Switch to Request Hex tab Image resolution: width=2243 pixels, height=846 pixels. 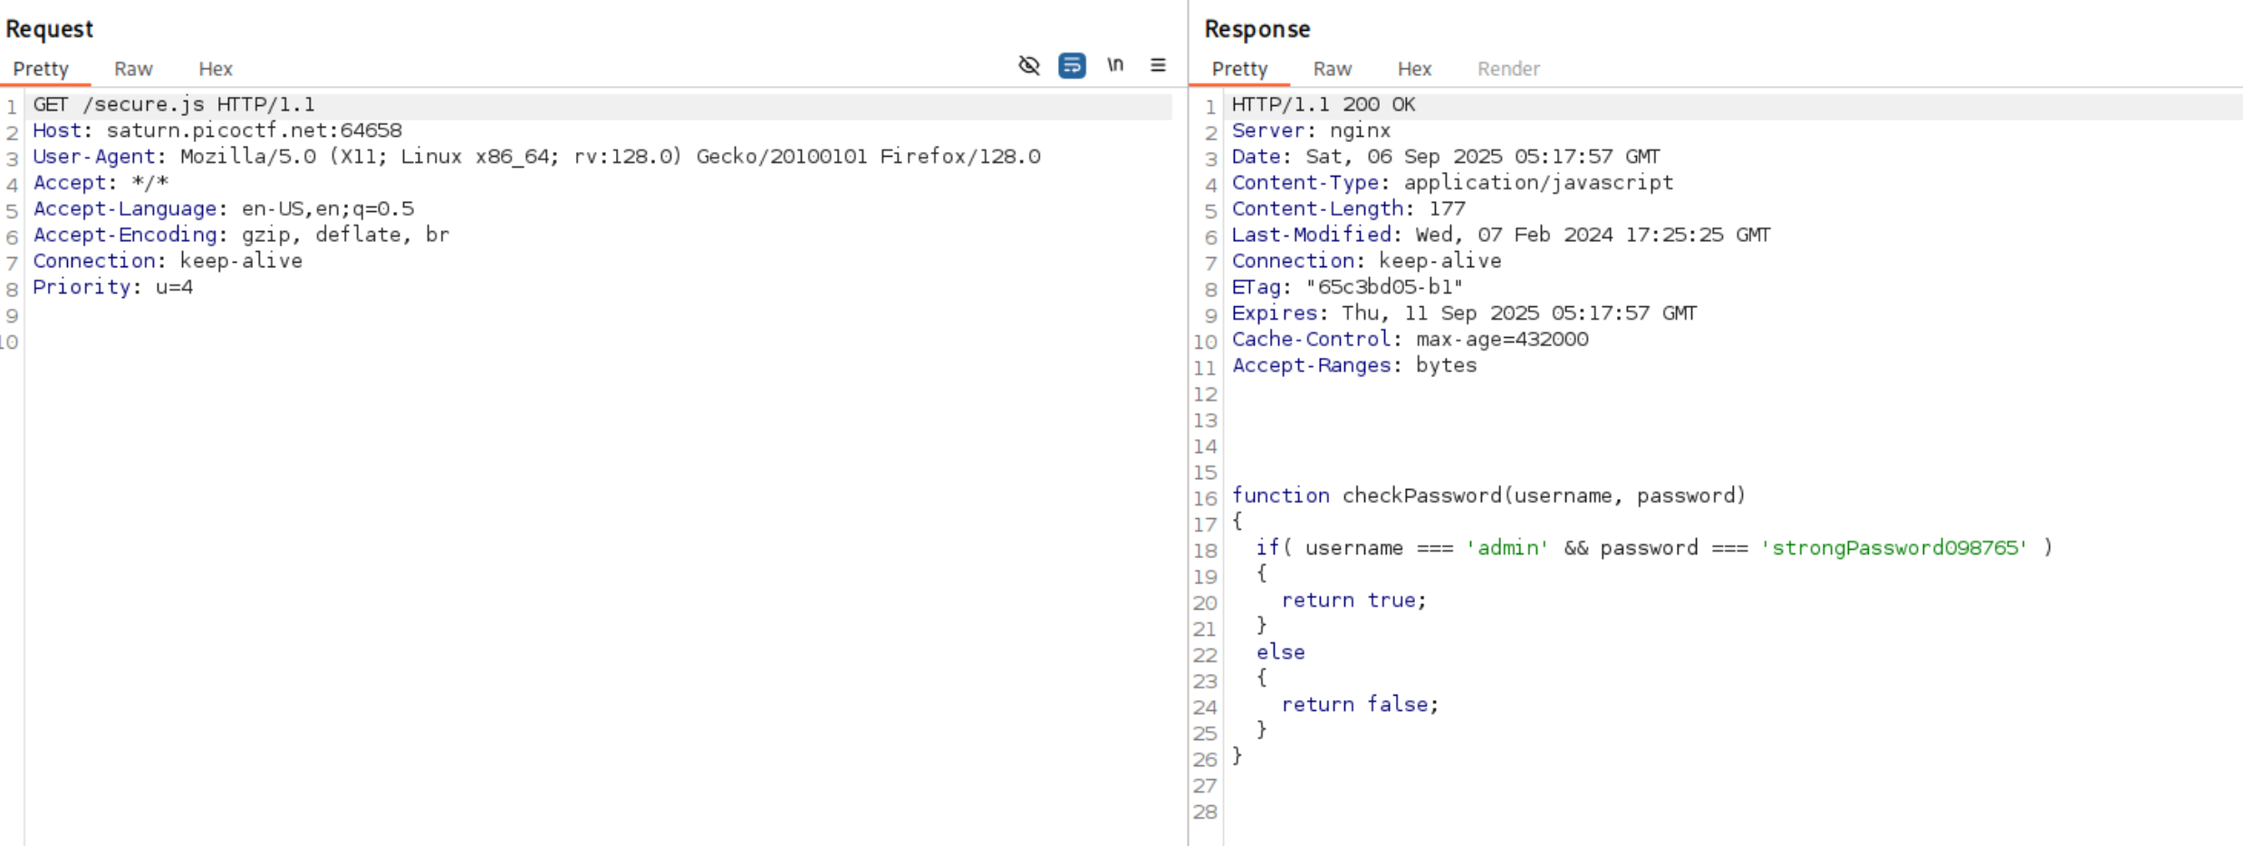[216, 69]
